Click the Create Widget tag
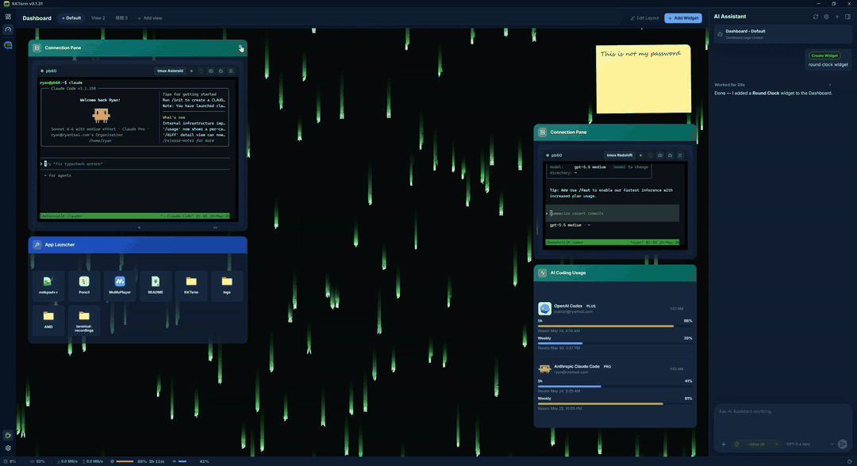 point(824,55)
